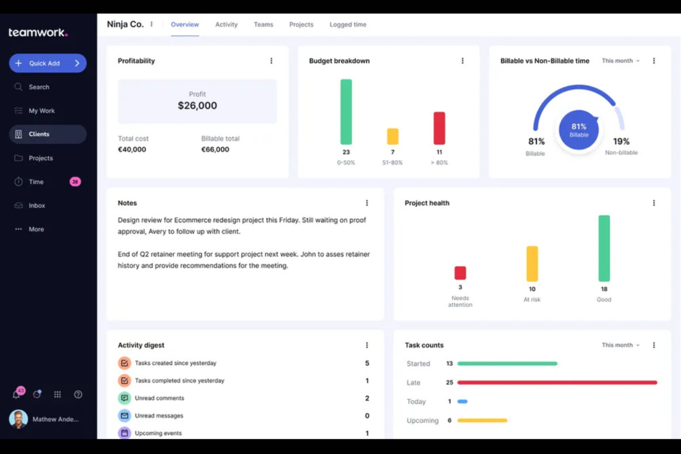Open the help icon at bottom left
The image size is (681, 454).
[x=78, y=394]
